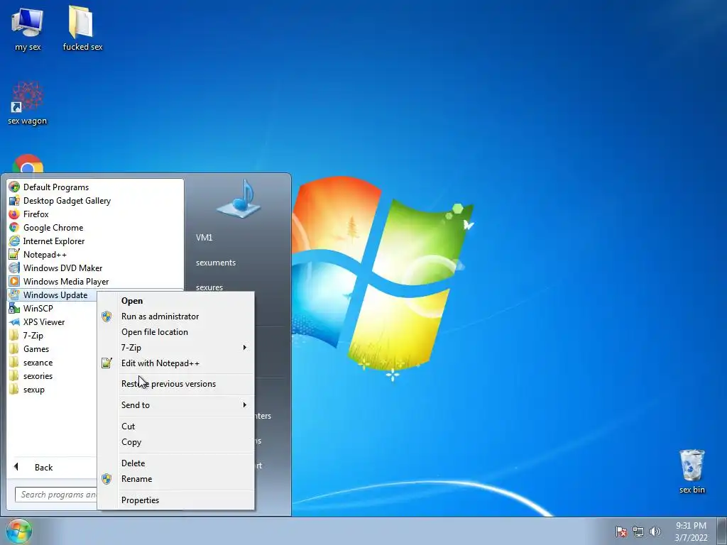727x545 pixels.
Task: Open the 'sexures' link in Start menu
Action: coord(209,287)
